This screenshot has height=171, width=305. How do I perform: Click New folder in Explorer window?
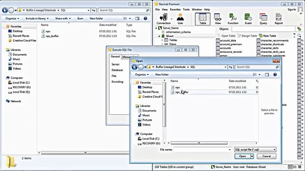[96, 19]
